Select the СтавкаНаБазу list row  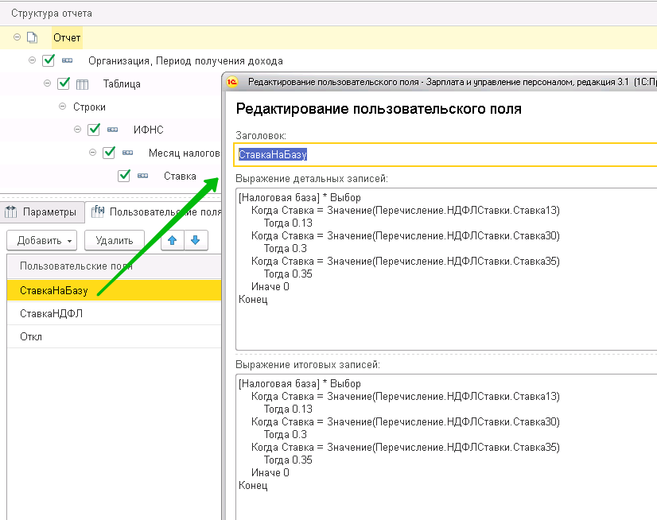tap(114, 290)
